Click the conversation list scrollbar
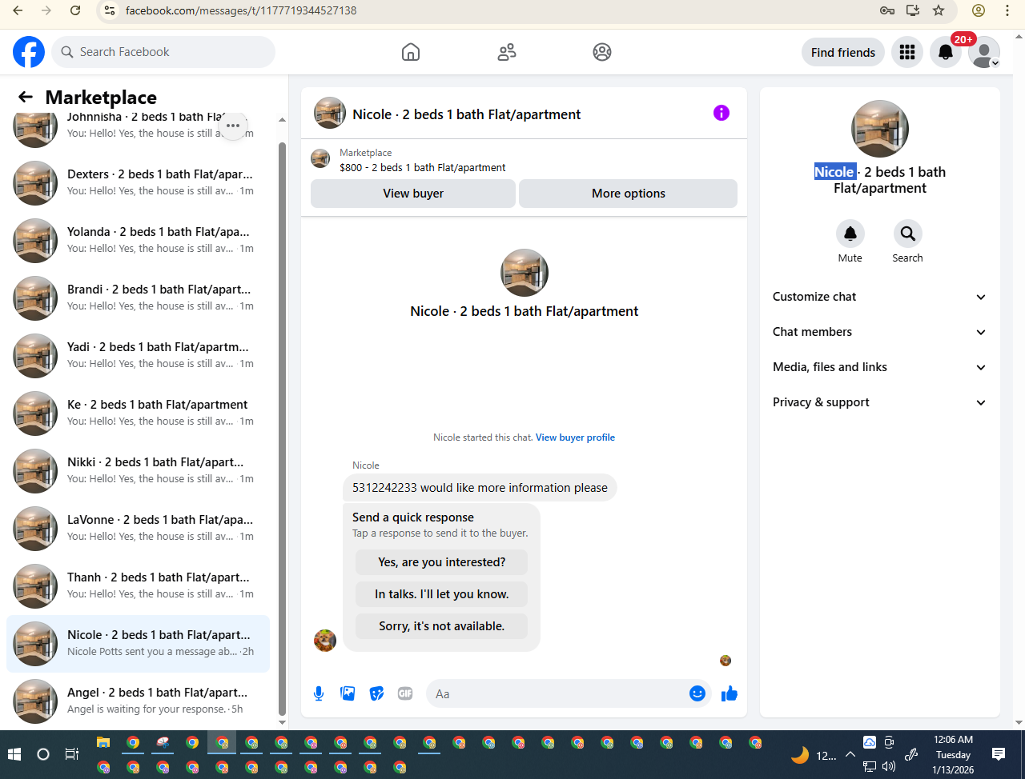Image resolution: width=1025 pixels, height=779 pixels. coord(282,428)
